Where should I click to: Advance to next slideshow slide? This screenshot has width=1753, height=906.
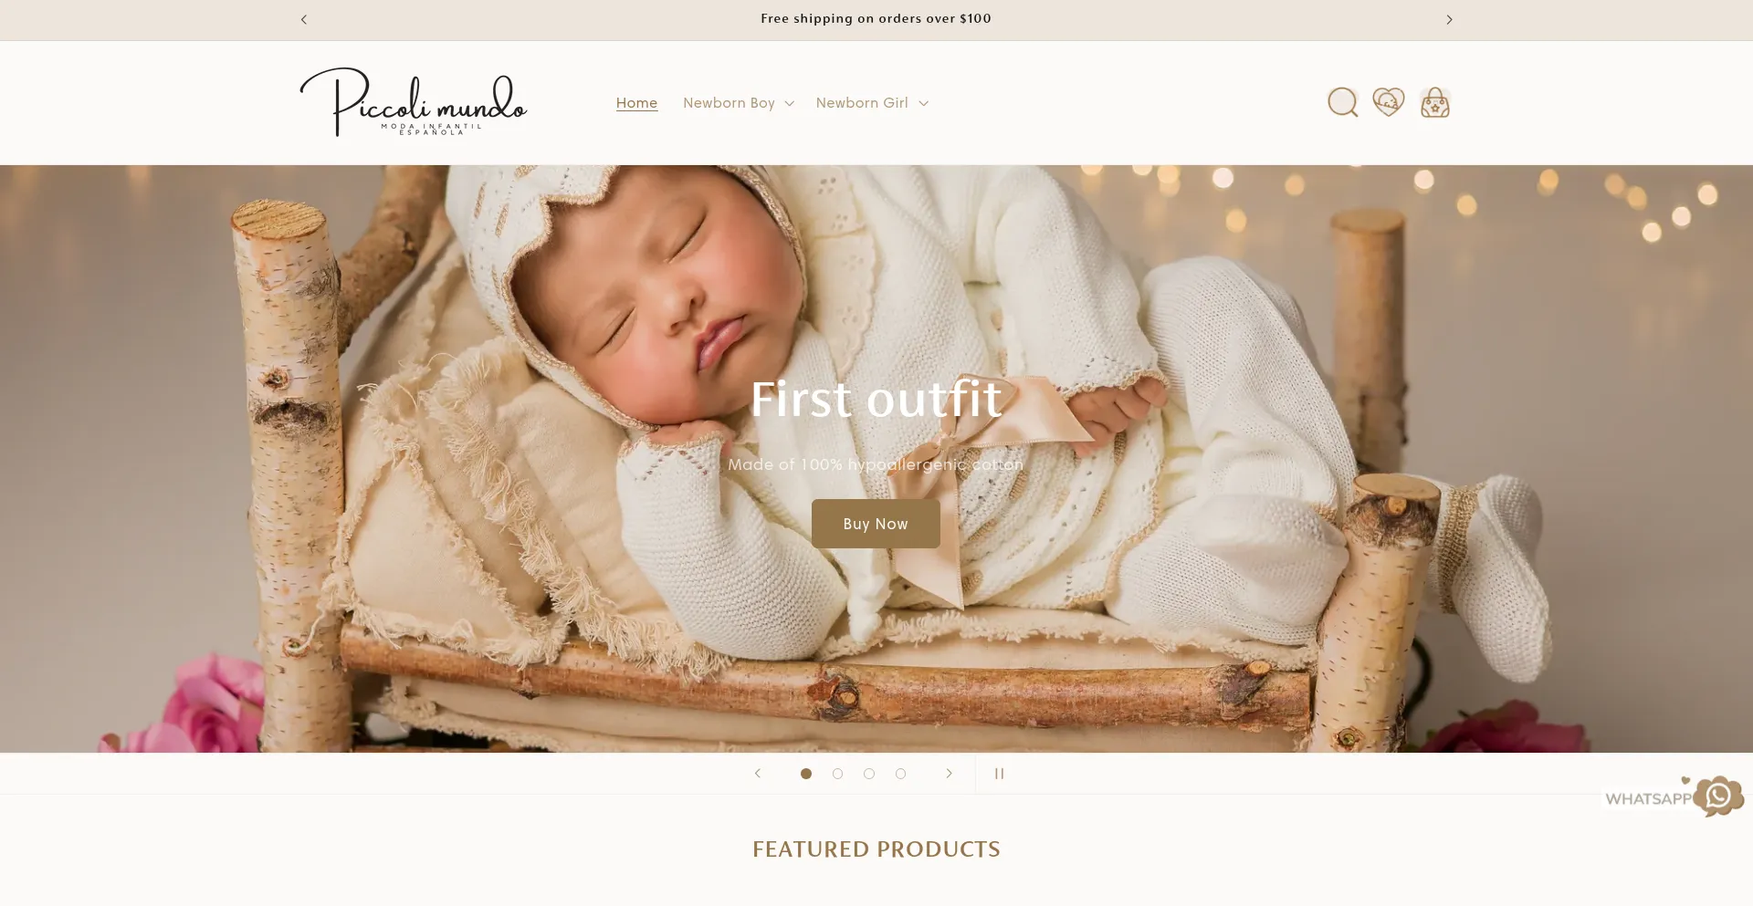point(949,774)
